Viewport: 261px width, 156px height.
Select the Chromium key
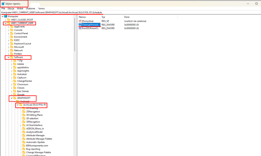23,84
